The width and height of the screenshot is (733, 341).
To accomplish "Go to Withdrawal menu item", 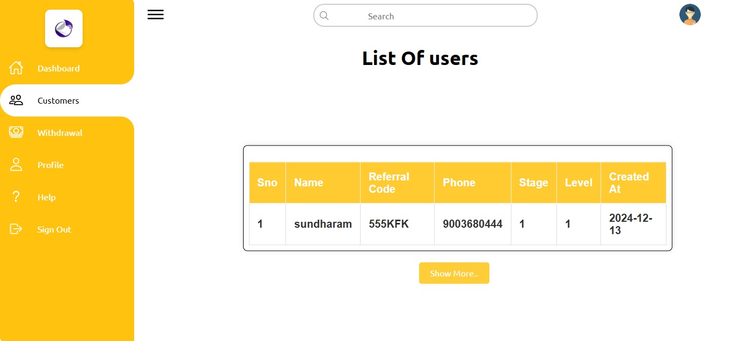I will point(60,133).
